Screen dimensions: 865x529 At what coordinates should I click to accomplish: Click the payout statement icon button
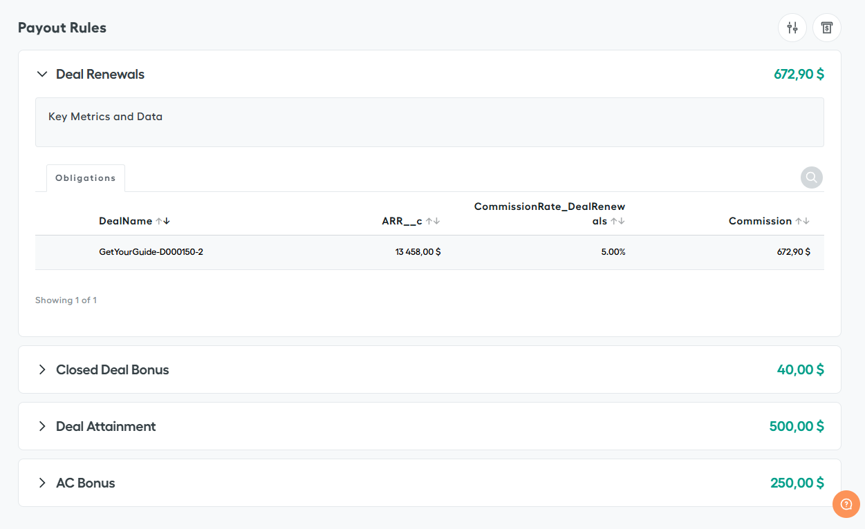pyautogui.click(x=826, y=28)
